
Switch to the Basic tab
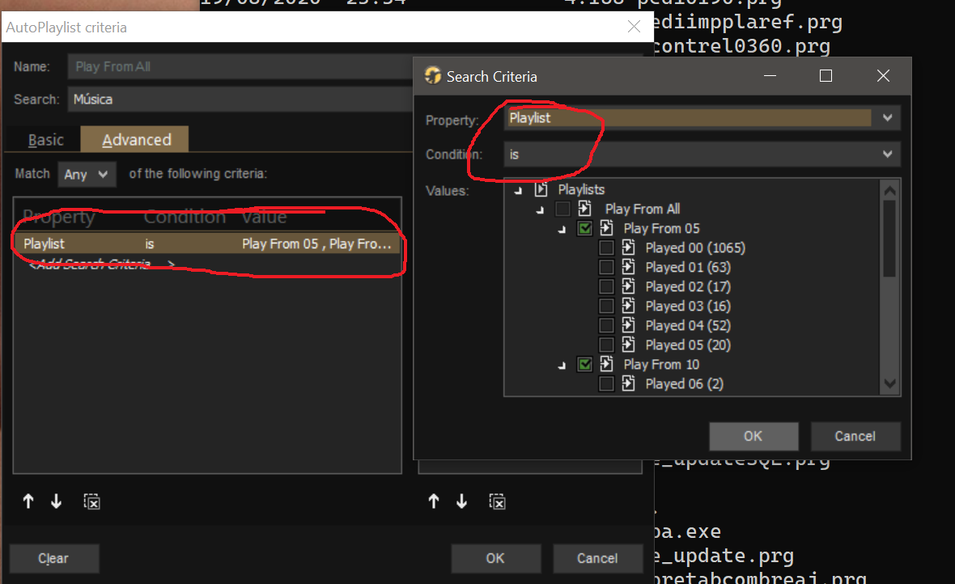point(45,140)
